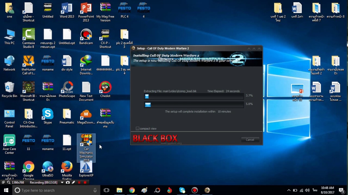Open UltraISO desktop icon
This screenshot has height=195, width=348.
[48, 169]
